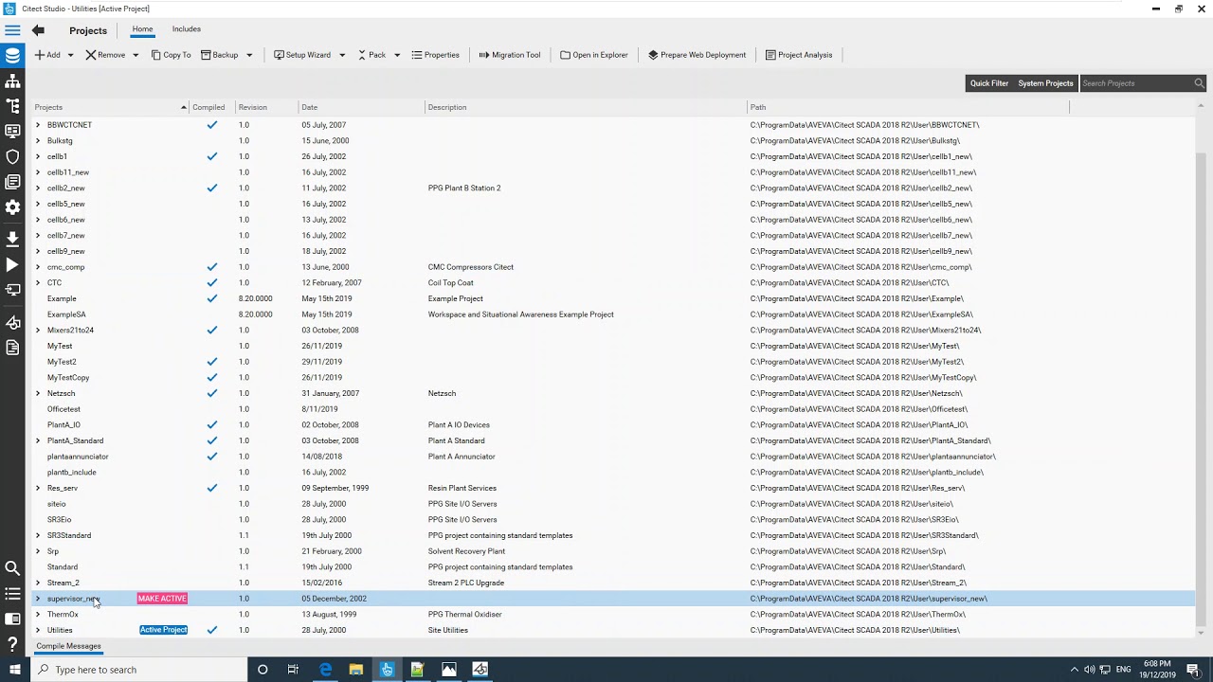
Task: Open the stacked pages sidebar icon
Action: 12,181
